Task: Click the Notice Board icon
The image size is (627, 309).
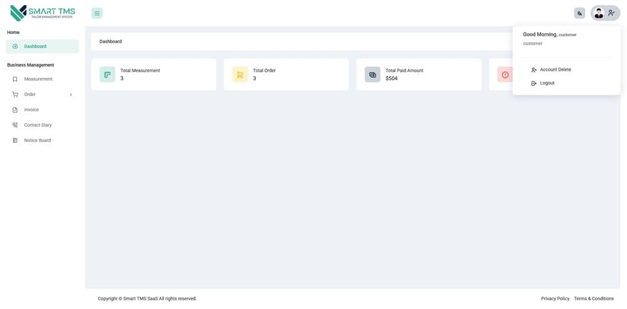Action: [15, 140]
